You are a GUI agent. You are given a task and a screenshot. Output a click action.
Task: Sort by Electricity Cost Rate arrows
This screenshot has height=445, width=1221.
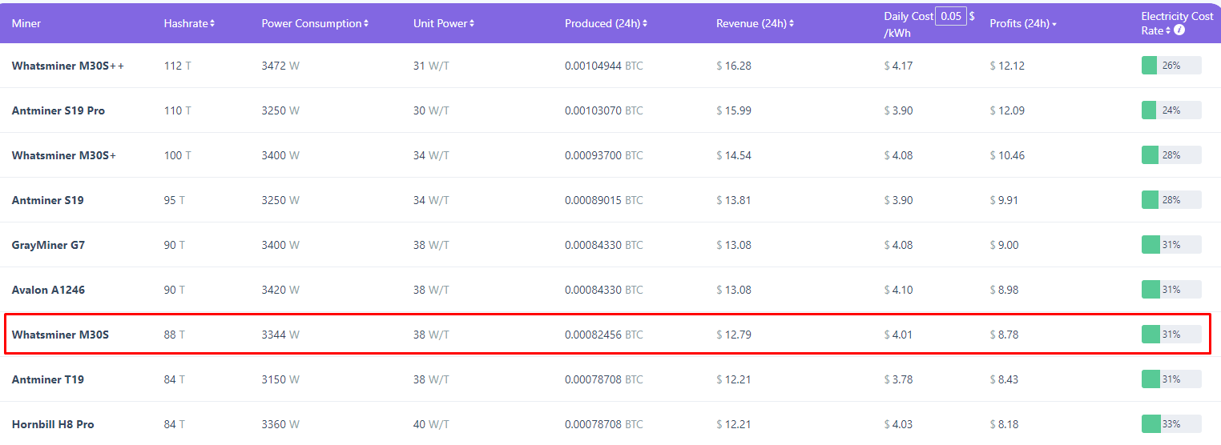pyautogui.click(x=1168, y=30)
